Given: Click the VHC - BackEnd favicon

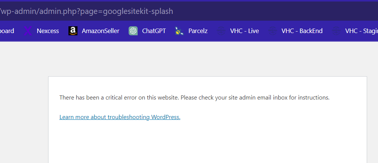Looking at the screenshot, I should tap(273, 31).
